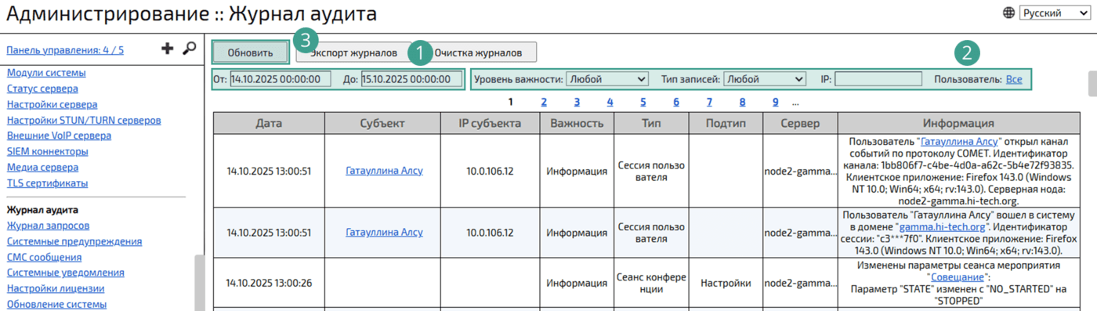This screenshot has width=1097, height=311.
Task: Click the Экспорт журналов button
Action: [x=353, y=52]
